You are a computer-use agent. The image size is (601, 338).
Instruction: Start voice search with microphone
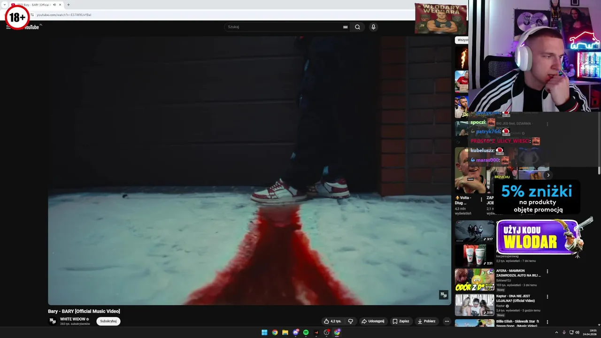[373, 27]
